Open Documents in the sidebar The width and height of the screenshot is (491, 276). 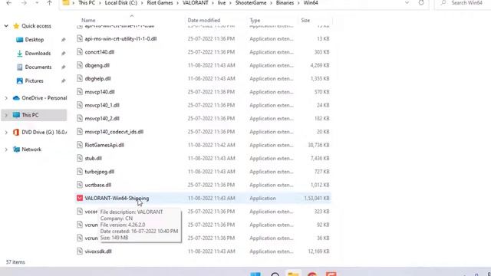(x=38, y=67)
